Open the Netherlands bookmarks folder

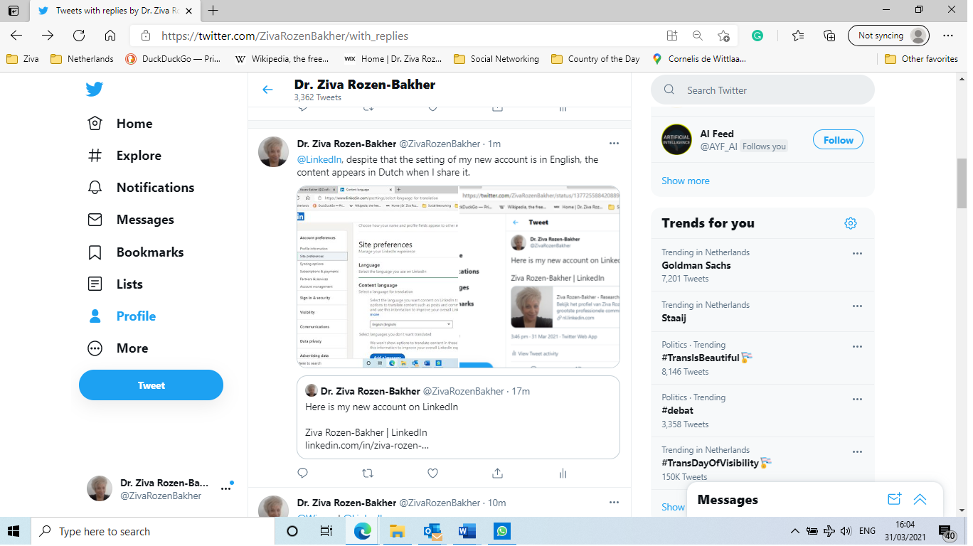[x=82, y=59]
